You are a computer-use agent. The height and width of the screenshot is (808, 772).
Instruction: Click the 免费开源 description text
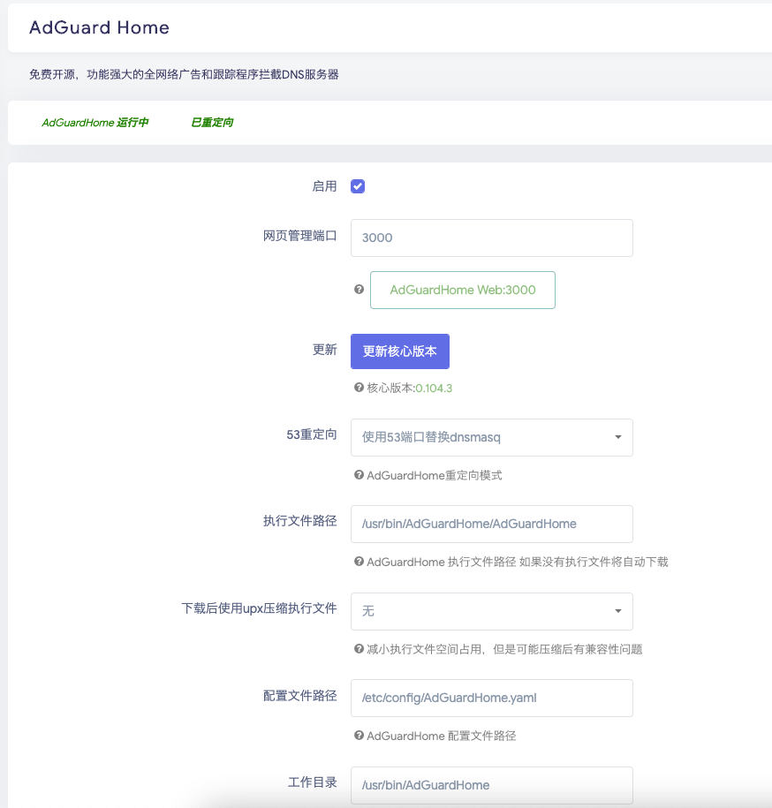tap(184, 75)
